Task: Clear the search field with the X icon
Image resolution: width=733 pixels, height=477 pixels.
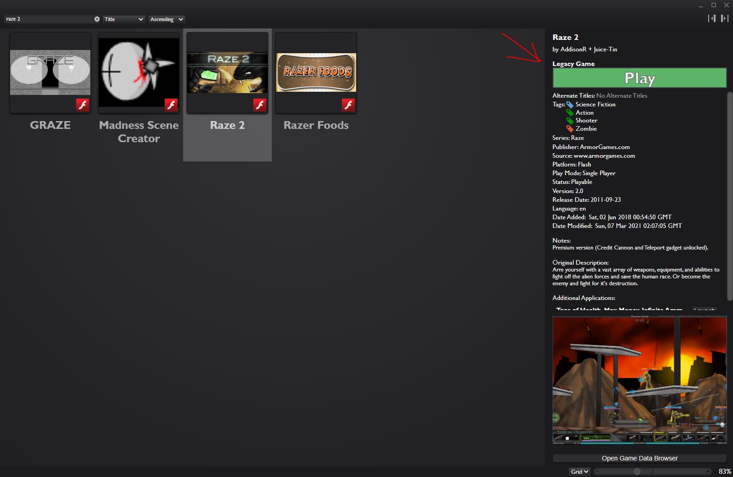Action: (97, 19)
